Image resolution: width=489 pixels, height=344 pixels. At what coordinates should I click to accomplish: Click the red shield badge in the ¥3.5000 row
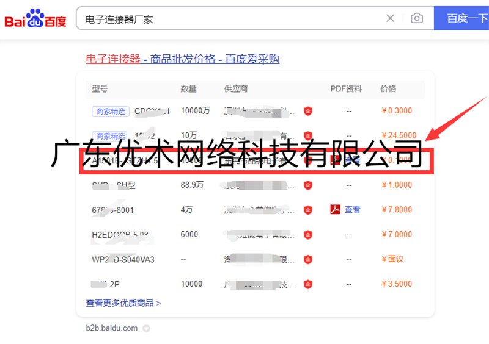pyautogui.click(x=308, y=284)
